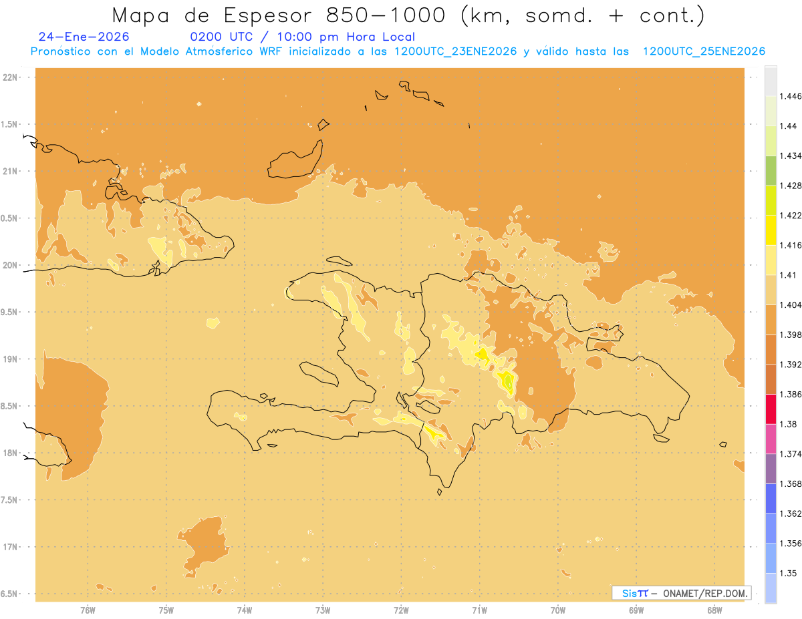Image resolution: width=802 pixels, height=619 pixels.
Task: Click longitude label "68W"
Action: (x=714, y=610)
